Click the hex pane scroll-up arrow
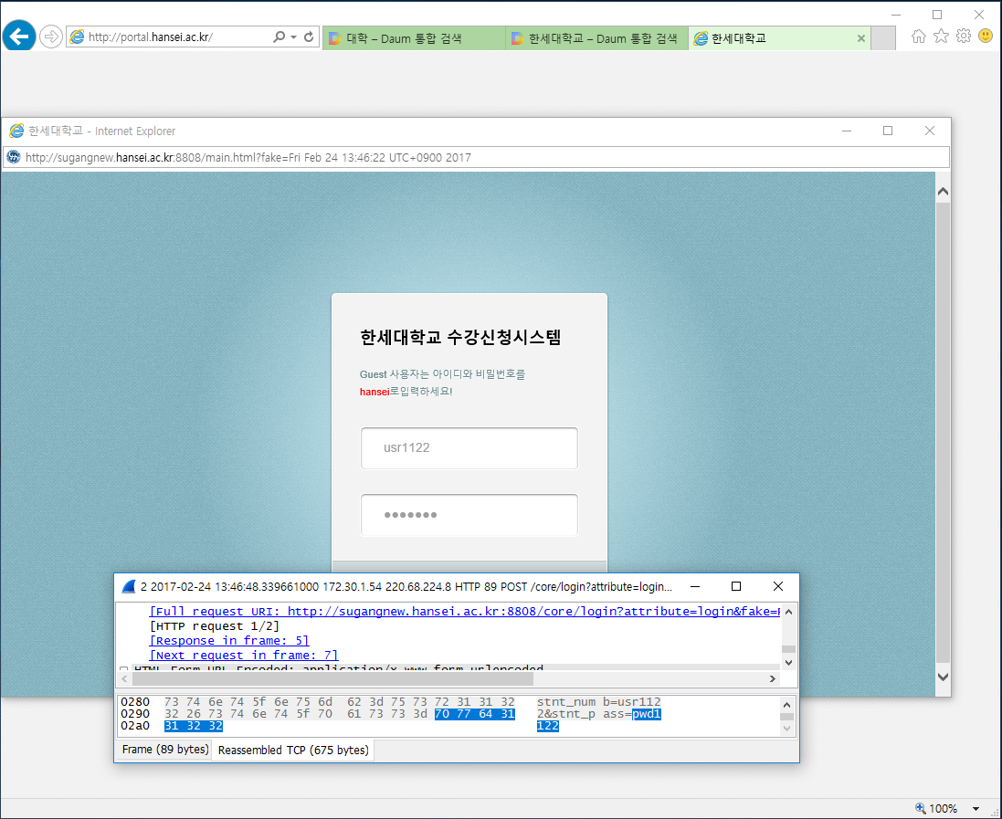Viewport: 1002px width, 819px height. (786, 705)
